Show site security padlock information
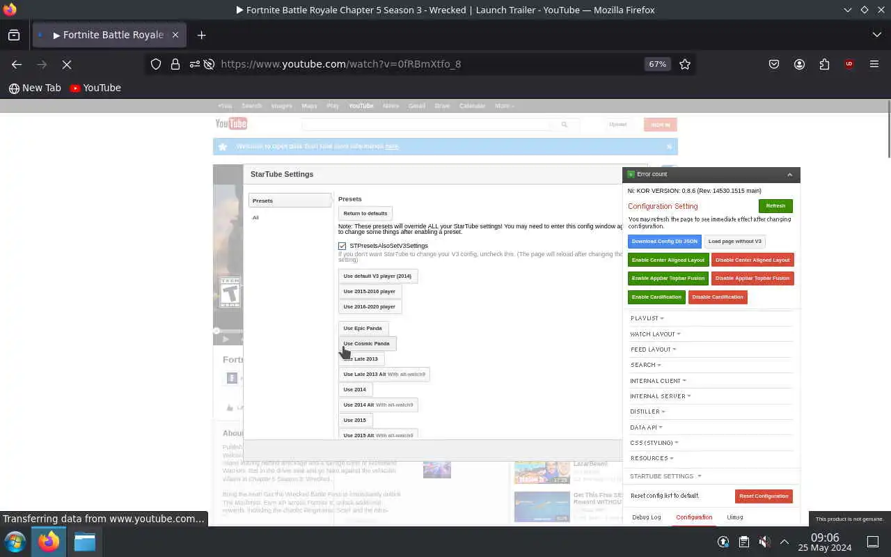 click(x=175, y=64)
